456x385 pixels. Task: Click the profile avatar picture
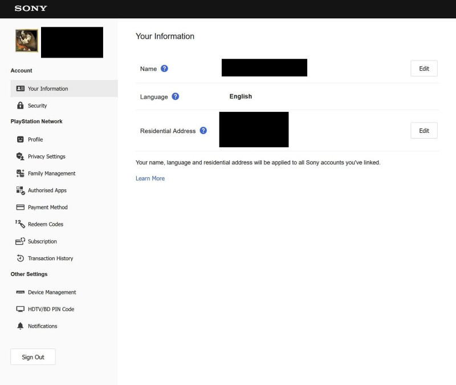click(27, 40)
